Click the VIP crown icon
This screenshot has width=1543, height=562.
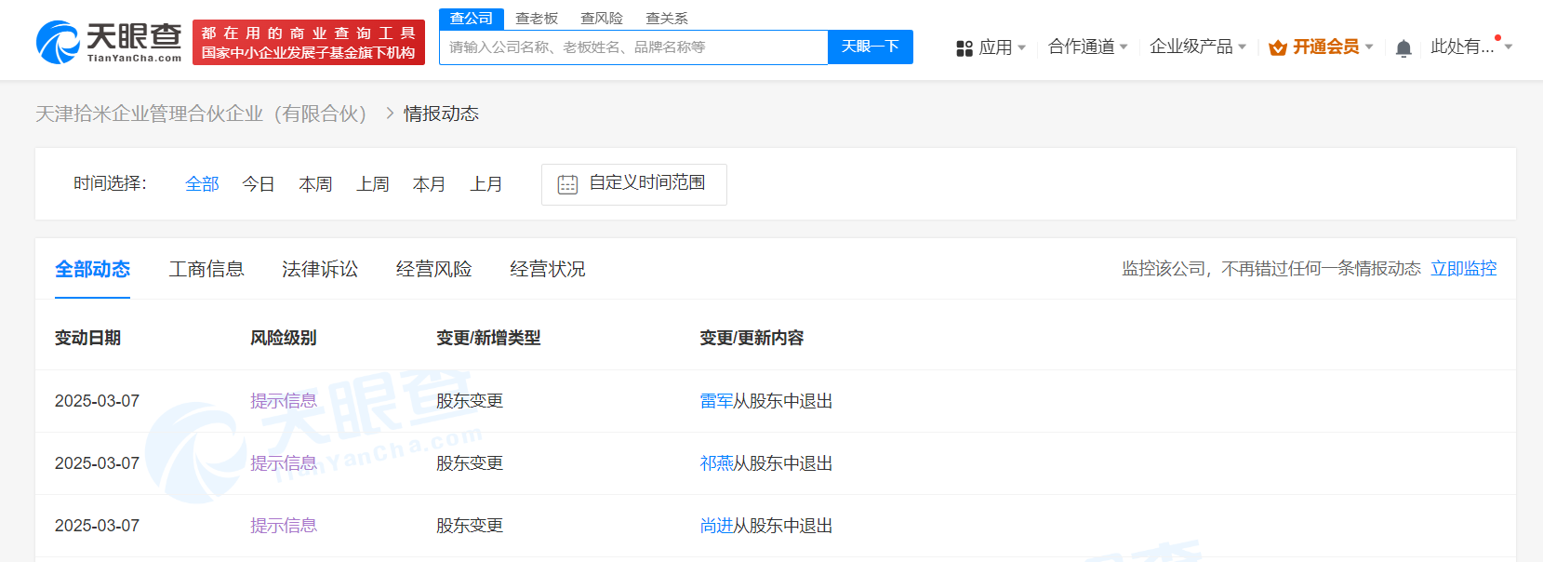[1278, 47]
